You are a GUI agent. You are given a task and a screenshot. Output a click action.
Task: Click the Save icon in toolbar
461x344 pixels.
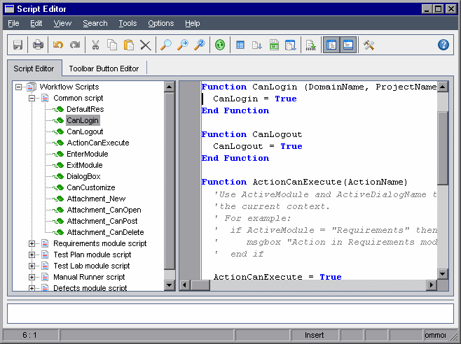tap(18, 45)
